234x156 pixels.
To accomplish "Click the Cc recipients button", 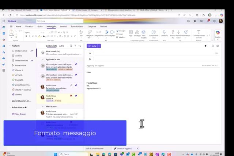I will [x=90, y=59].
